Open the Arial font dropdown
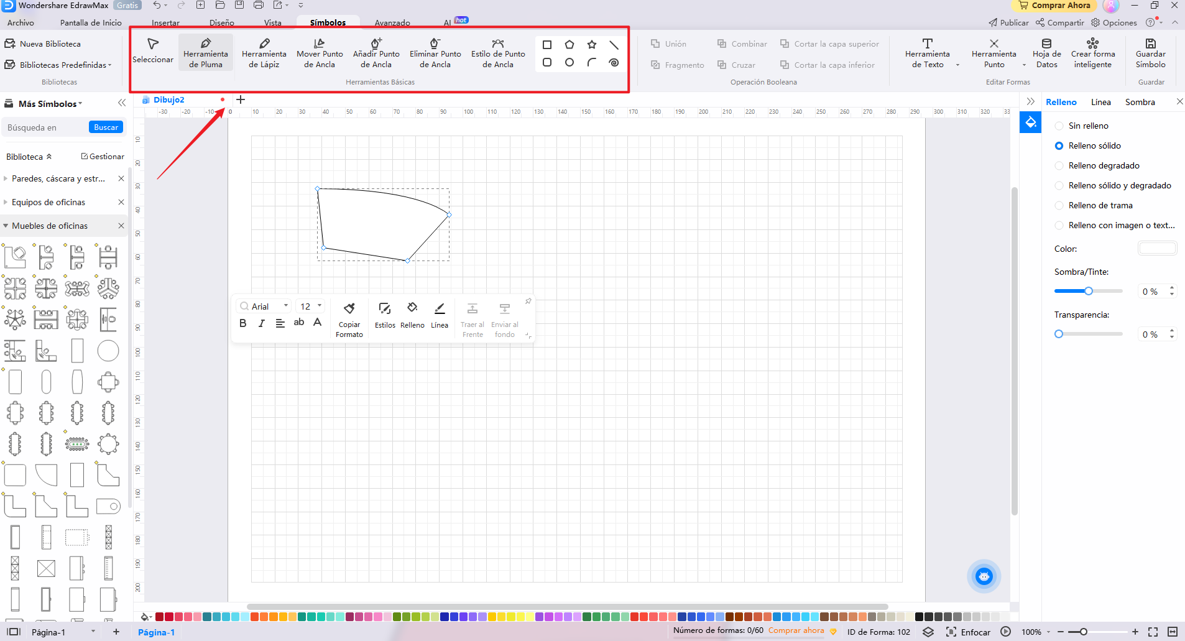Viewport: 1185px width, 641px height. pos(264,307)
